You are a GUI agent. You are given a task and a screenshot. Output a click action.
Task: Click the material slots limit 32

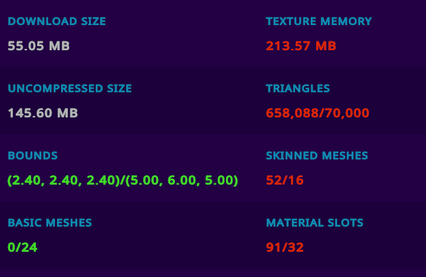coord(295,247)
